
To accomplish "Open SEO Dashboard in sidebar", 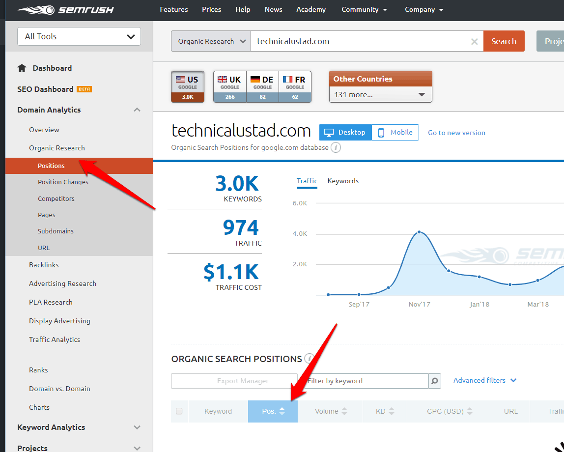I will (45, 89).
